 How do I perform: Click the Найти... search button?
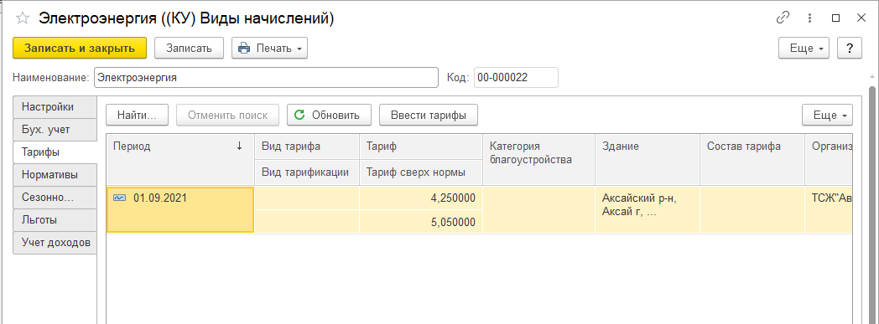click(137, 116)
